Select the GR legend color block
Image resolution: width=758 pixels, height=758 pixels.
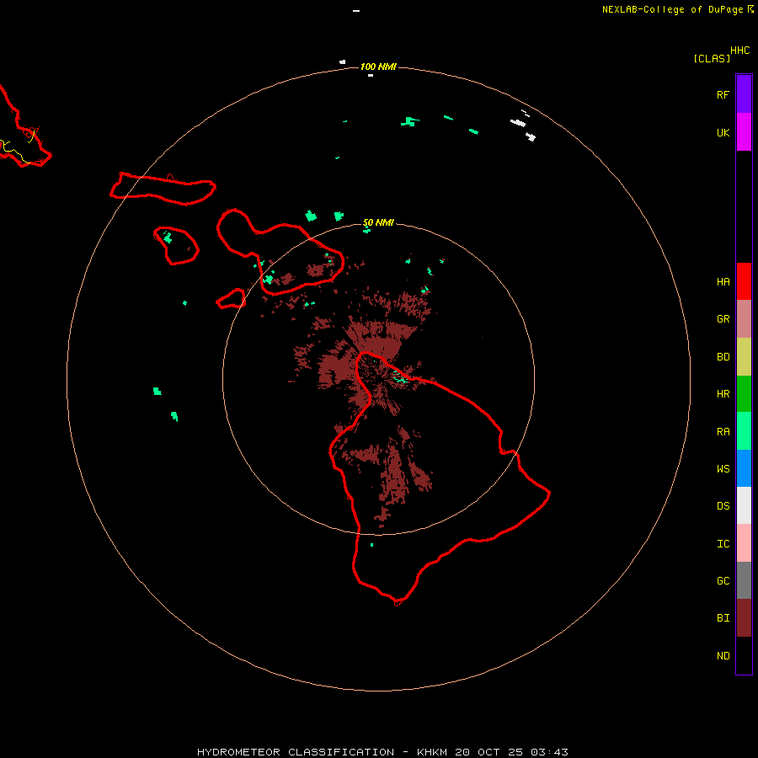pos(744,319)
